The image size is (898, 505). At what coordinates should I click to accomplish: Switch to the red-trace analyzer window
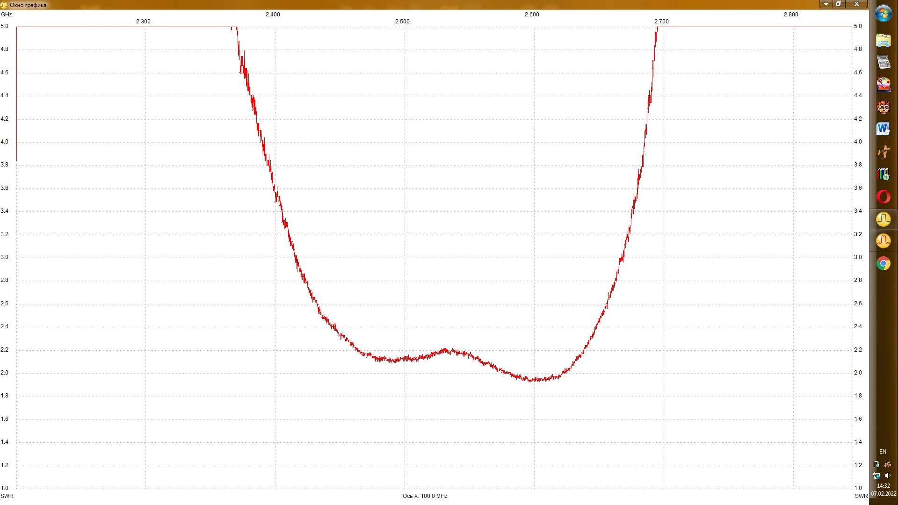tap(884, 241)
